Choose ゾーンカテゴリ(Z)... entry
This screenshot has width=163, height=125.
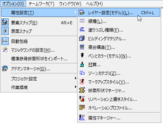119,73
